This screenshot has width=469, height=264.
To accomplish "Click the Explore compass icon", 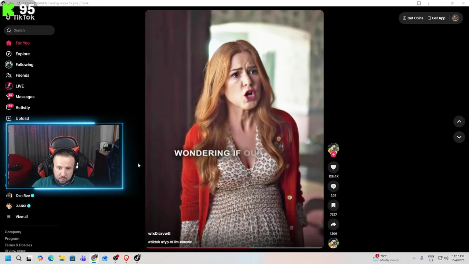I will 9,54.
